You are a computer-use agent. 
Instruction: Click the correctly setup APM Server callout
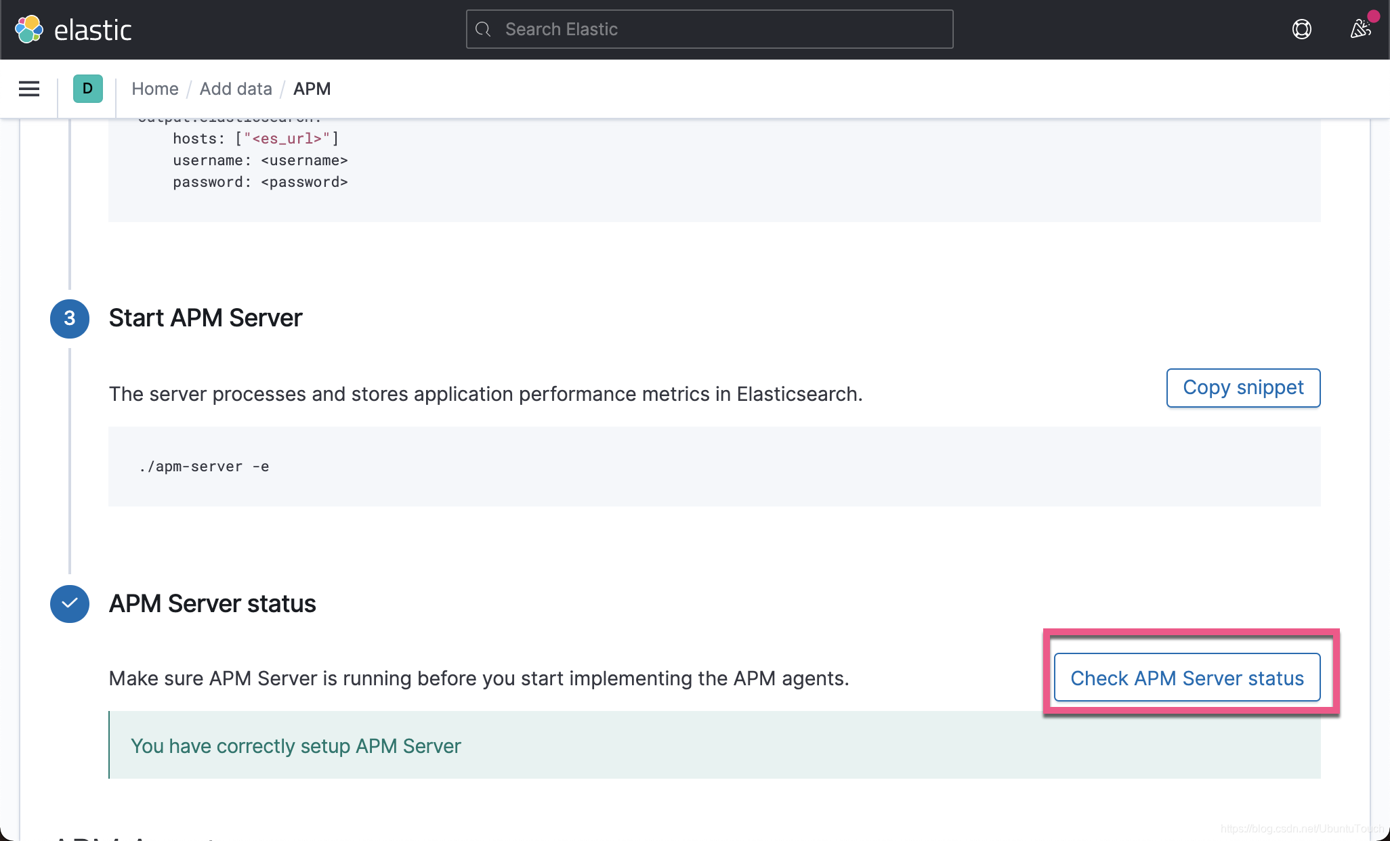pos(296,746)
